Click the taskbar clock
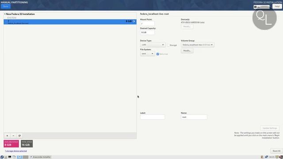 (x=272, y=157)
